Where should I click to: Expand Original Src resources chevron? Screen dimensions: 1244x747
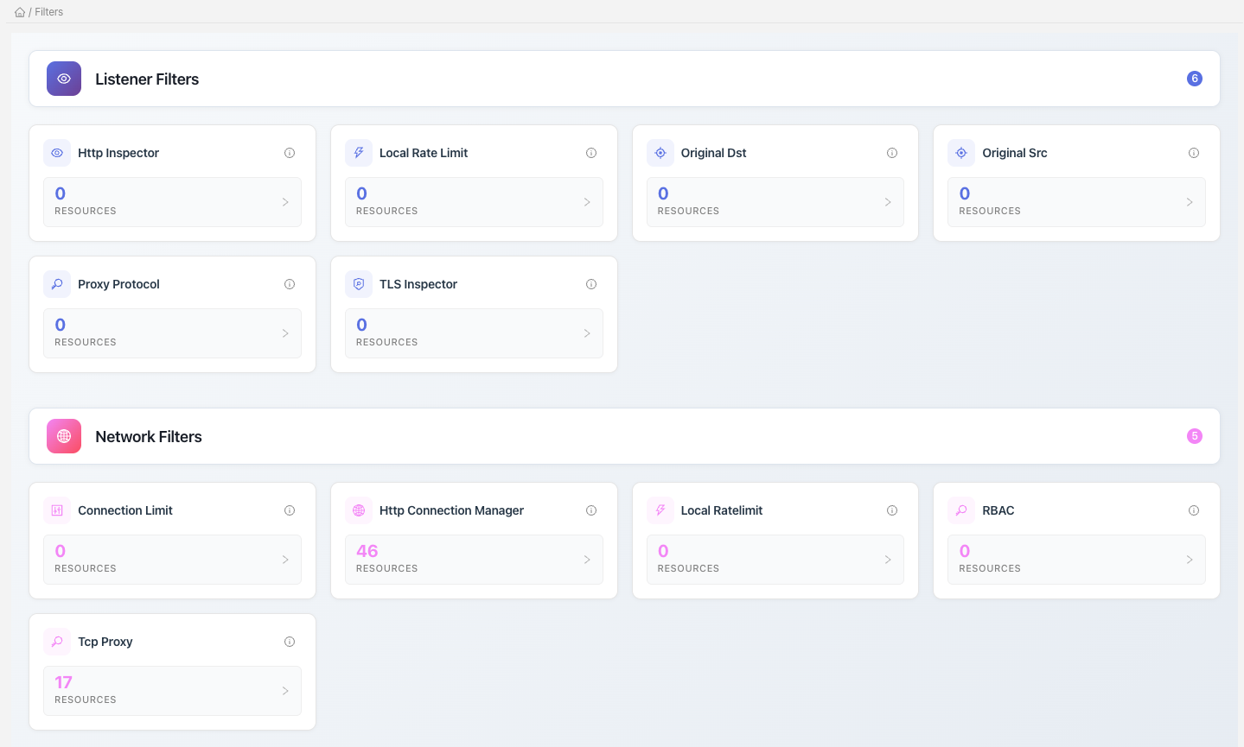coord(1190,202)
